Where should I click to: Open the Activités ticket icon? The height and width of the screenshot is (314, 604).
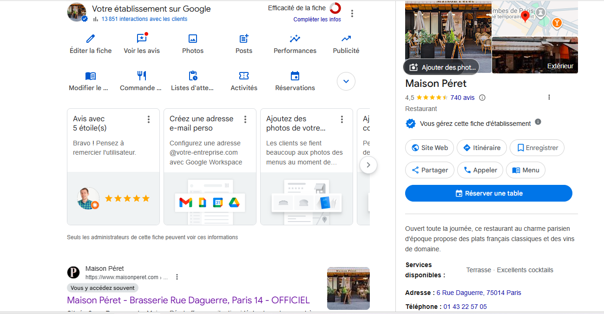pyautogui.click(x=244, y=76)
